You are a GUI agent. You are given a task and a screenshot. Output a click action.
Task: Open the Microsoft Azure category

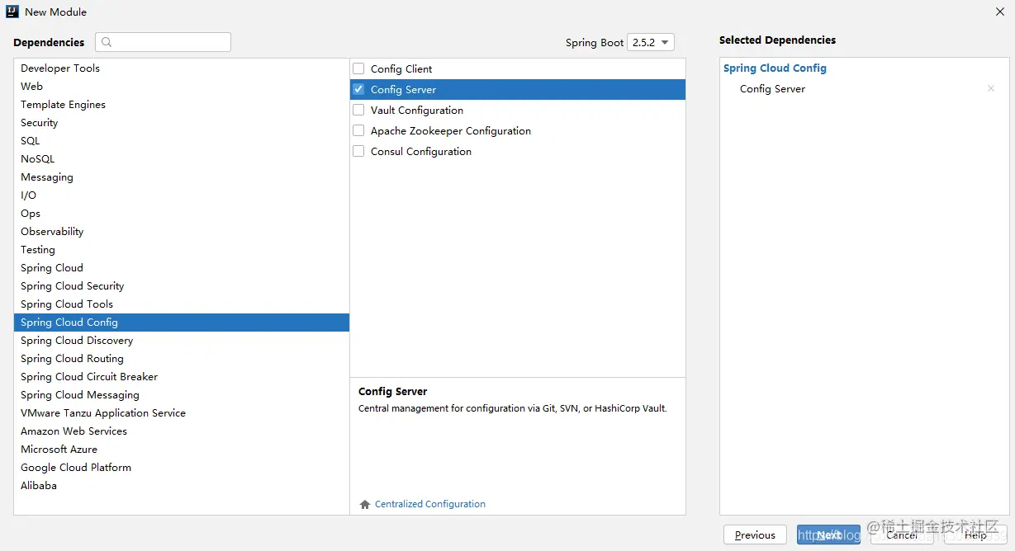(182, 450)
